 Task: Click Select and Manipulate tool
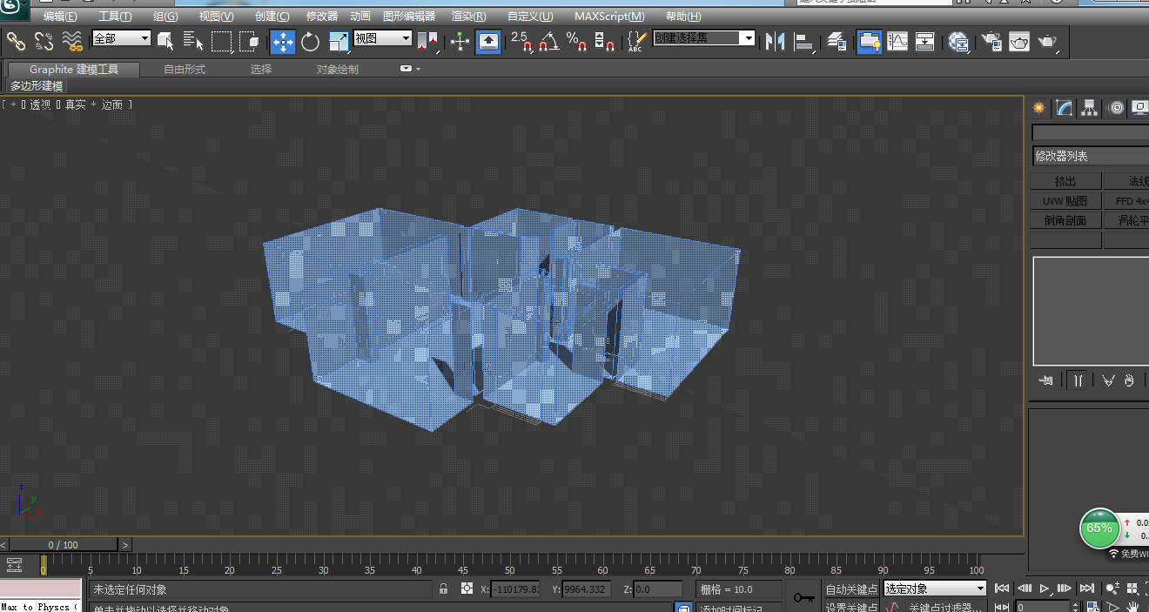pos(460,40)
